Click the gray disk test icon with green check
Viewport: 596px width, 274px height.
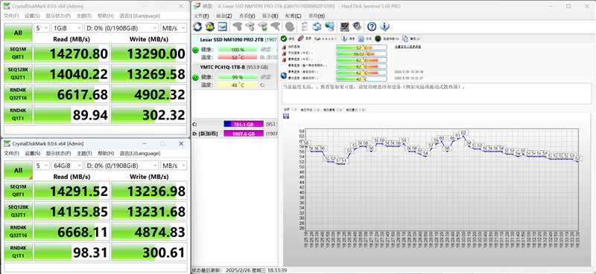pos(263,27)
